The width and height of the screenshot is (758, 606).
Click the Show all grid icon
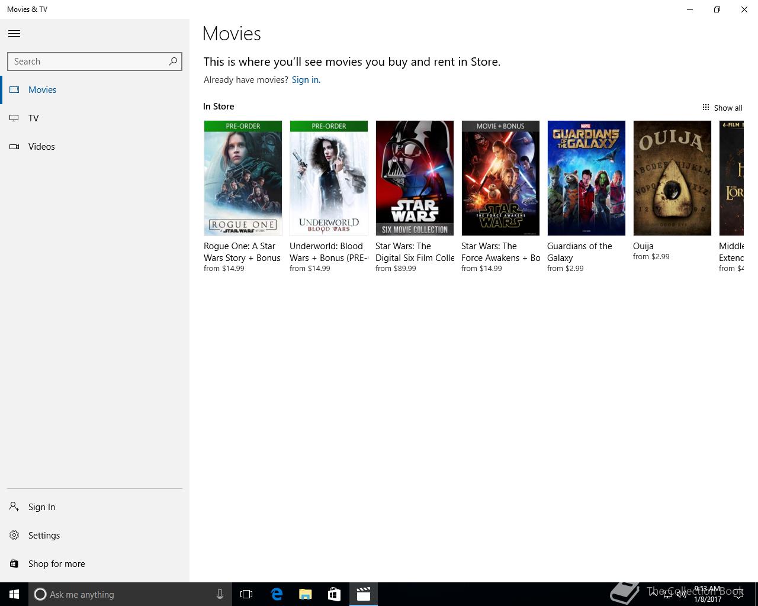pos(706,108)
